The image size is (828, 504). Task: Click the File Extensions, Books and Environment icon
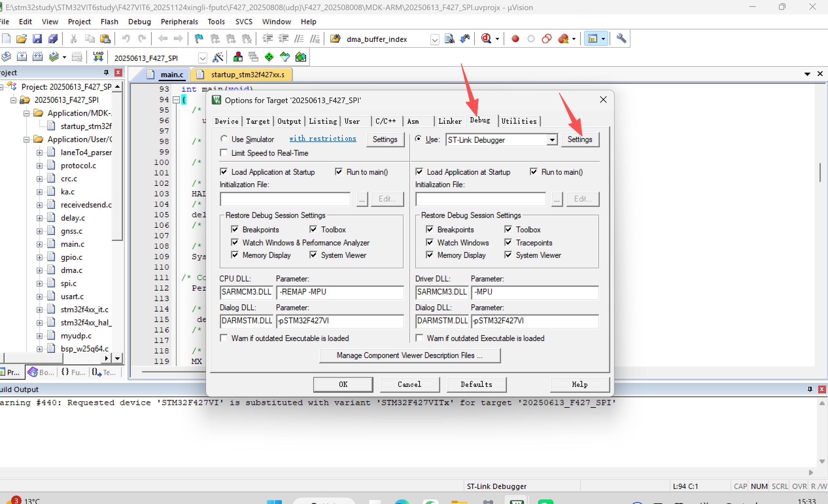[x=238, y=57]
